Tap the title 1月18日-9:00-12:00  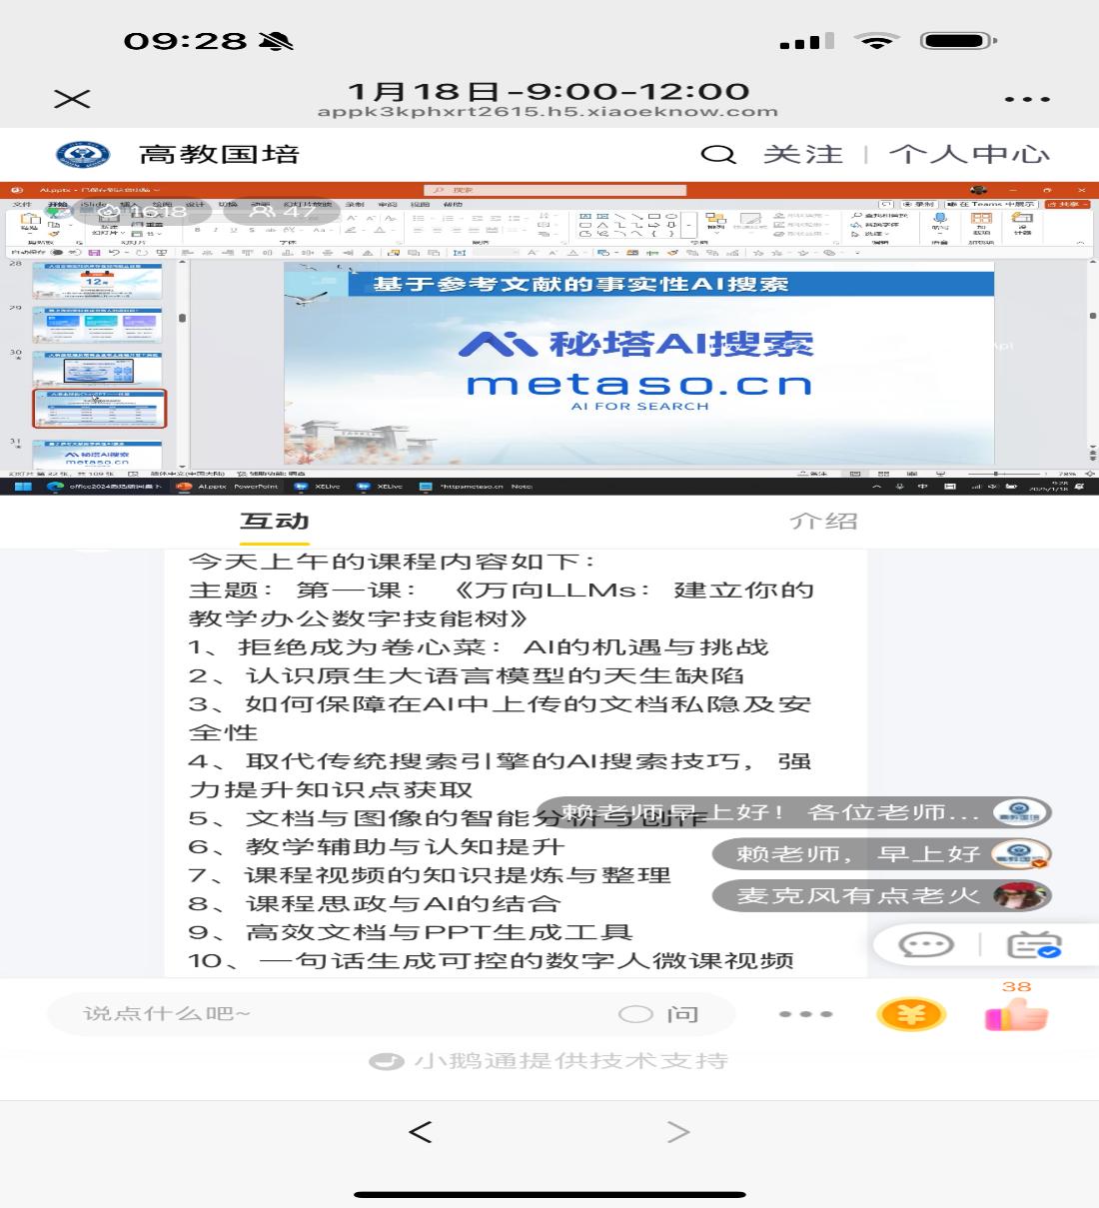tap(549, 91)
